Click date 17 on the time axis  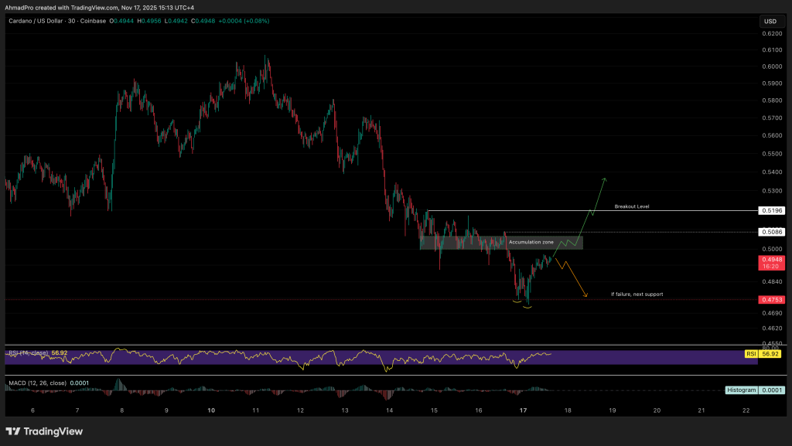tap(524, 410)
